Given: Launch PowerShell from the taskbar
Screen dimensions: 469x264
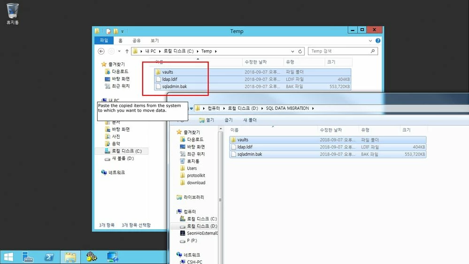Looking at the screenshot, I should point(49,257).
